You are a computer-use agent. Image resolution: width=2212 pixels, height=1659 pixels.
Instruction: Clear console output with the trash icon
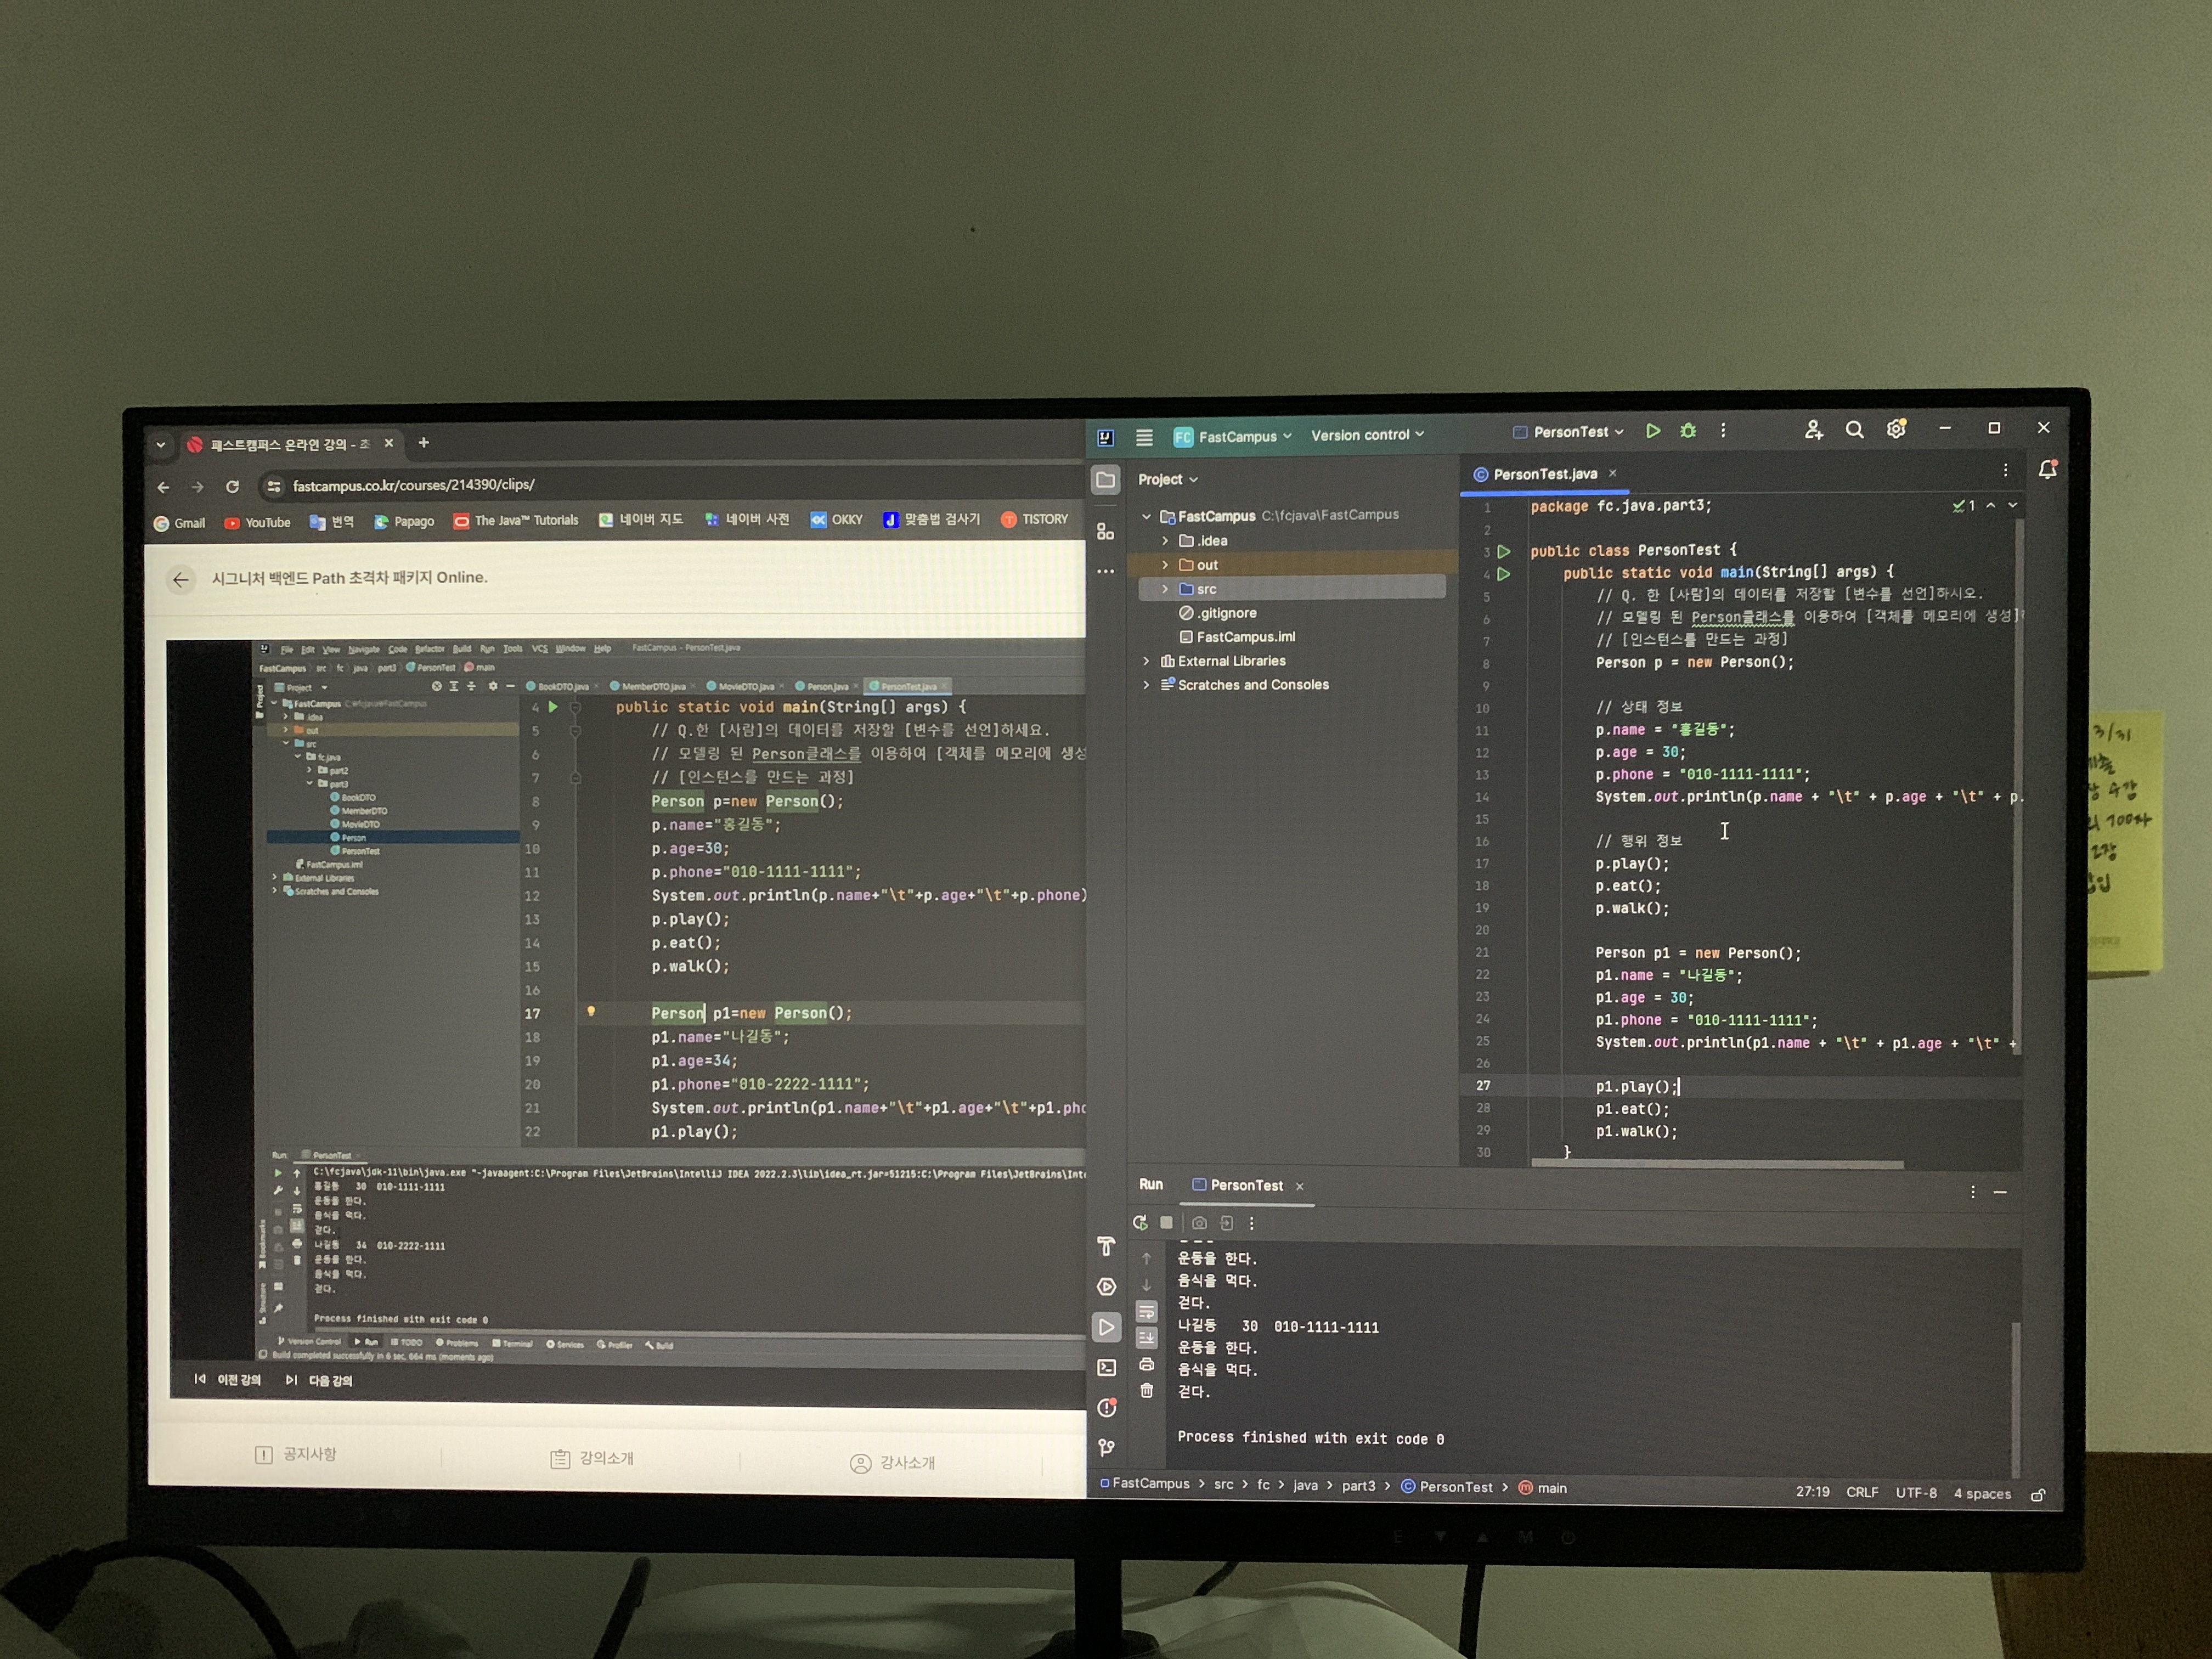(x=1147, y=1391)
